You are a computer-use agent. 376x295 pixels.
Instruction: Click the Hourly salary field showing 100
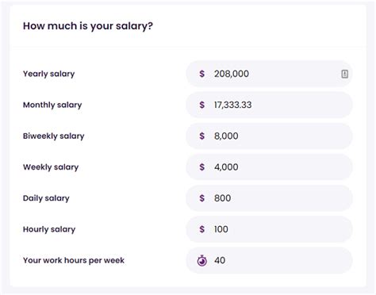point(269,229)
